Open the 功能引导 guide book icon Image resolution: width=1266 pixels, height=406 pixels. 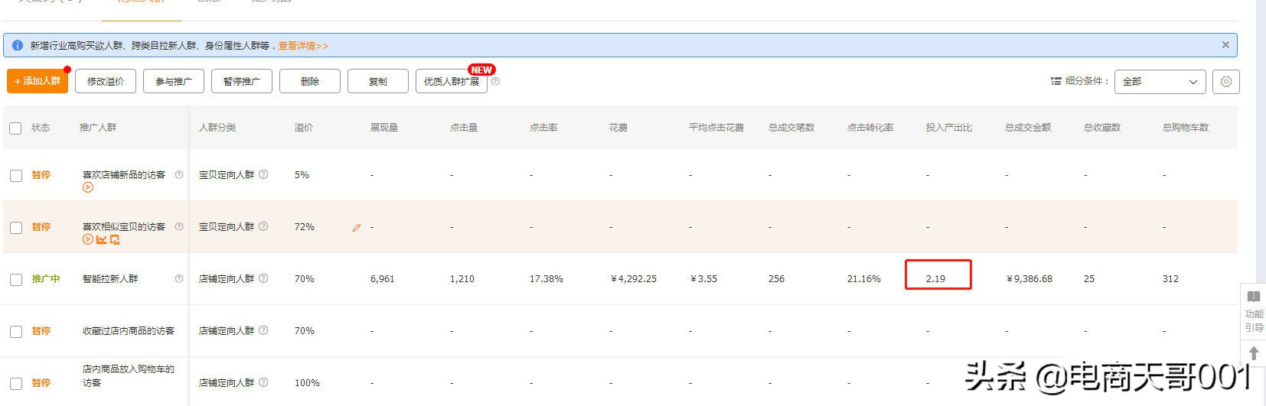1254,296
